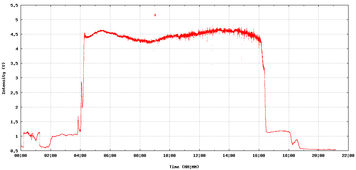Select the 08:00 x-axis tick label
356x170 pixels.
(140, 155)
